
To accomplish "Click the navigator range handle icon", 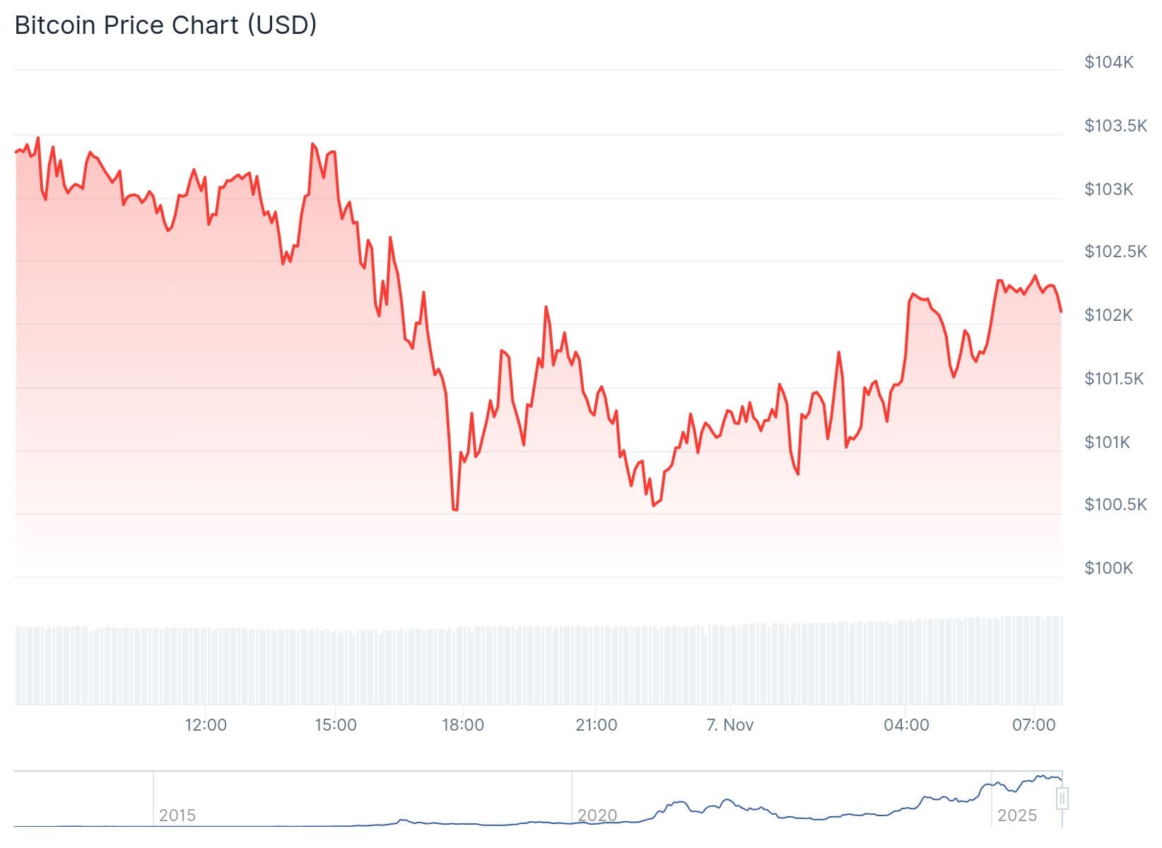I will pyautogui.click(x=1062, y=799).
